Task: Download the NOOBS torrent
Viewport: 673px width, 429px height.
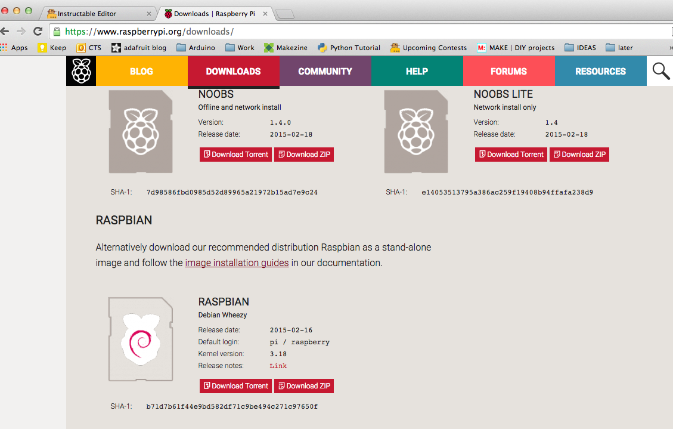Action: [x=235, y=154]
